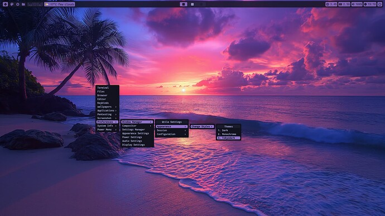Click the Change Styles entry

tap(202, 126)
